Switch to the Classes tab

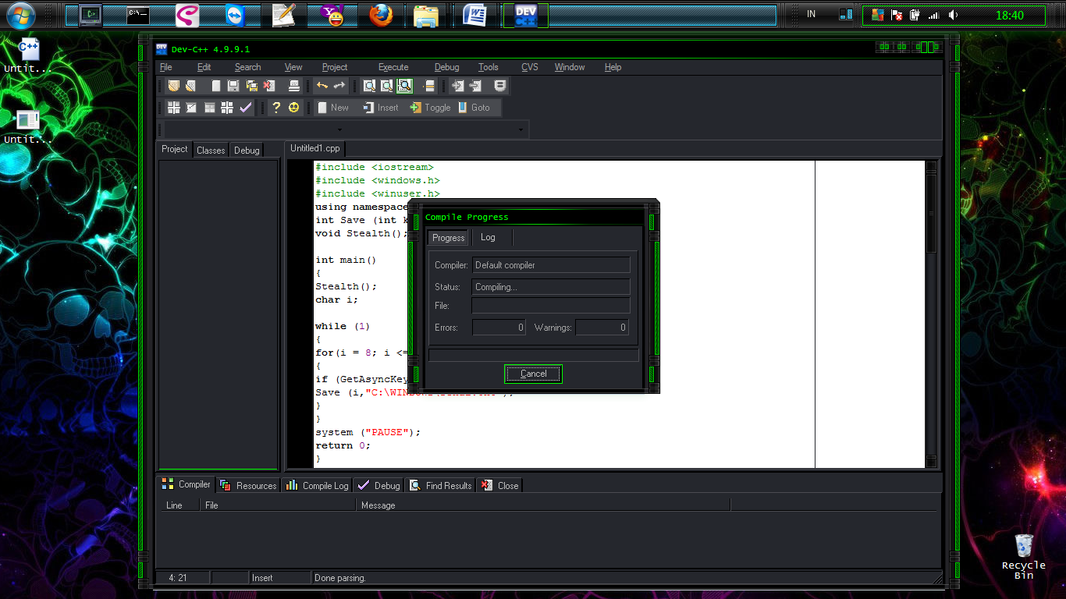coord(211,150)
